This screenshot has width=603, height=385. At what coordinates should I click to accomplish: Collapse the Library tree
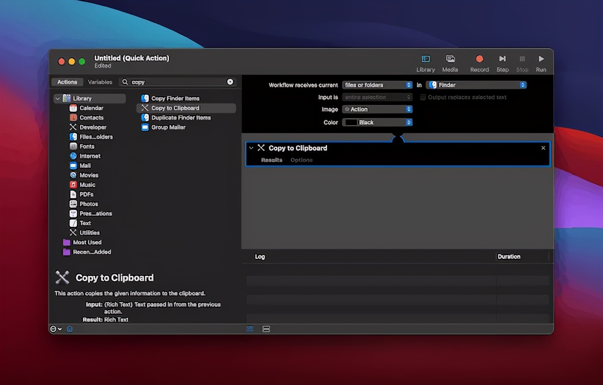(x=57, y=99)
